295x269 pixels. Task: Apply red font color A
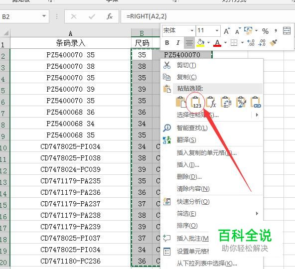click(x=217, y=43)
